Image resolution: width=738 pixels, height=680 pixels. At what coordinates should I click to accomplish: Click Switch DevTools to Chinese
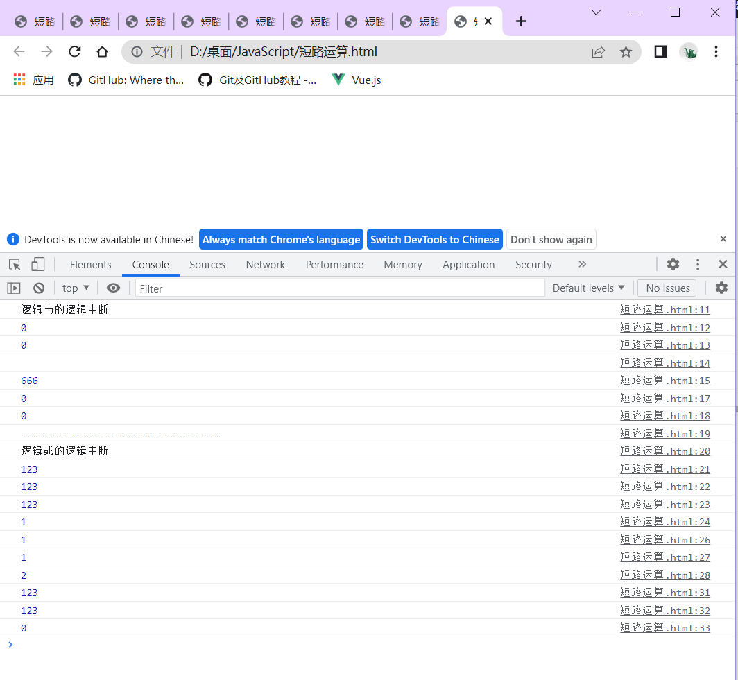coord(434,240)
